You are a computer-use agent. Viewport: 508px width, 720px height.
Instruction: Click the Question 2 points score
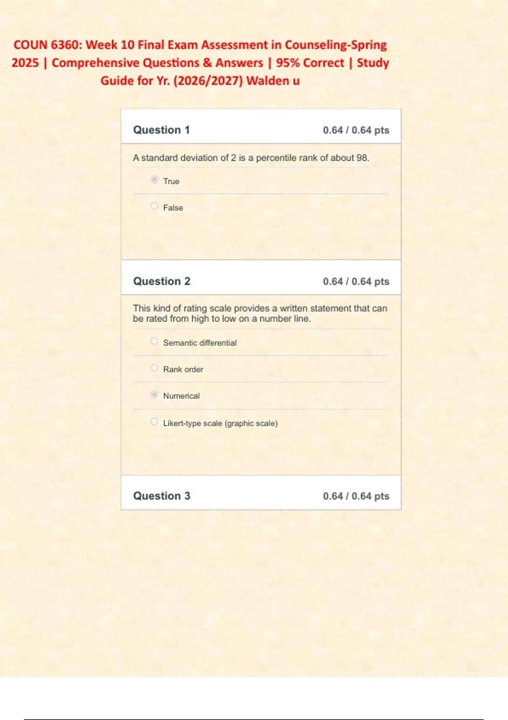coord(356,282)
